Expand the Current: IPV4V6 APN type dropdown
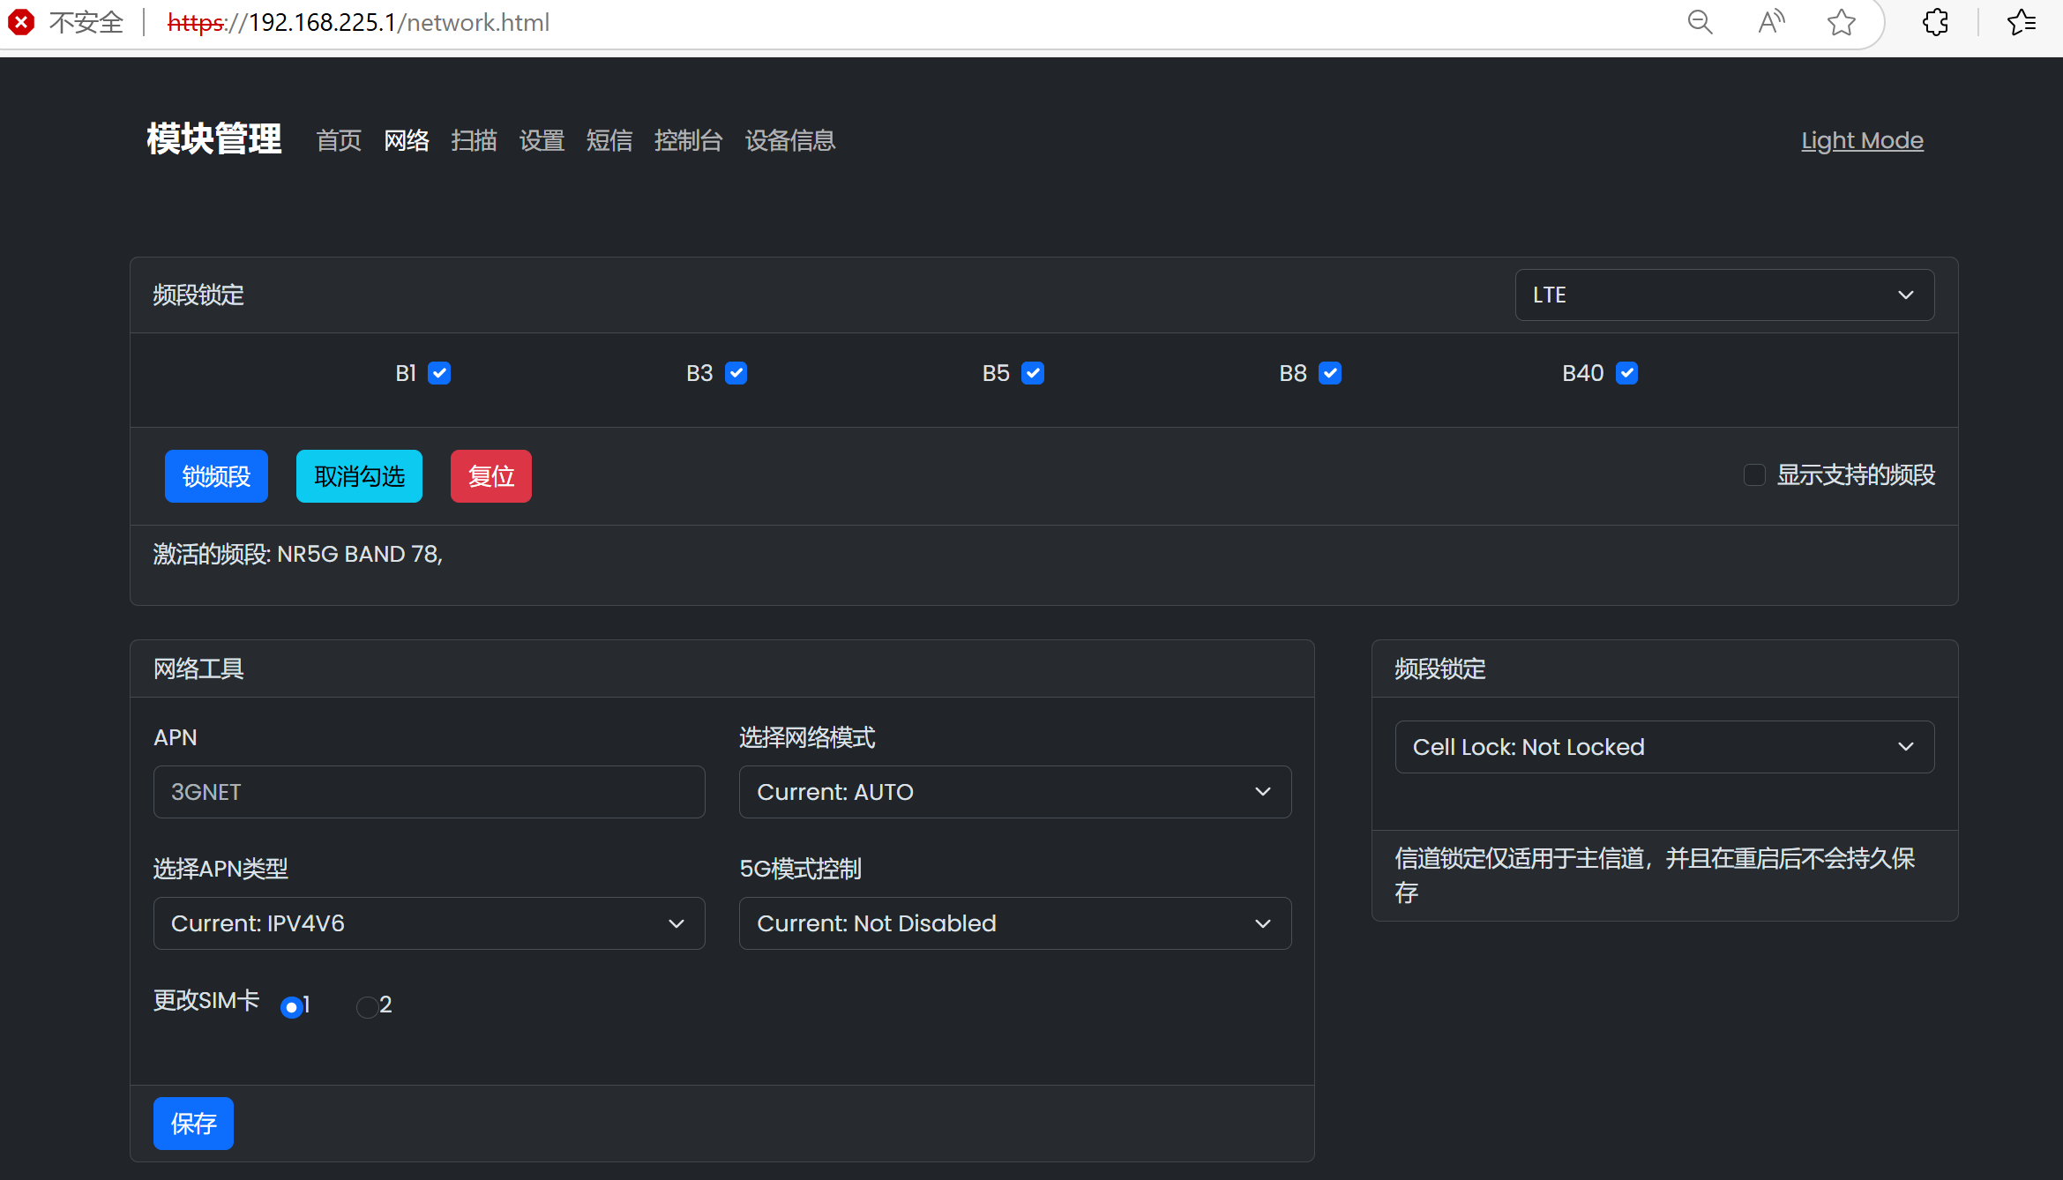Screen dimensions: 2063x1180 pos(429,923)
